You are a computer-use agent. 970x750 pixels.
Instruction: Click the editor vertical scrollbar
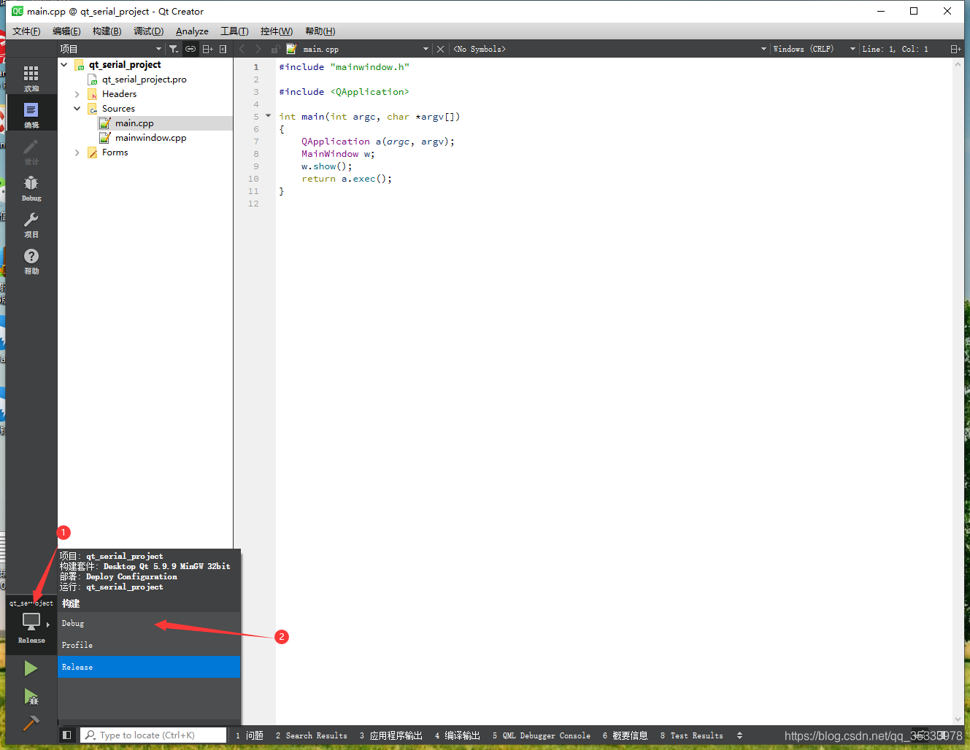[958, 391]
